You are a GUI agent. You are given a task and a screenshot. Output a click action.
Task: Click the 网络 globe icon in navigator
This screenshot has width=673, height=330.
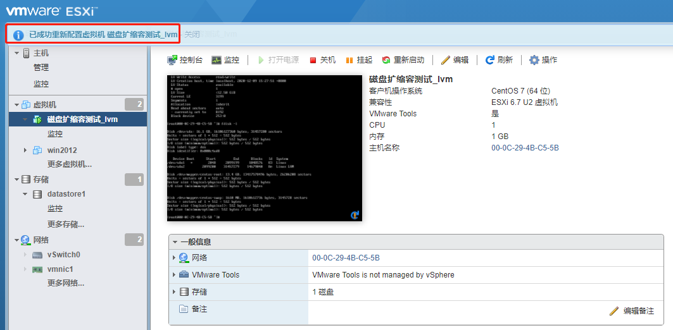click(26, 240)
